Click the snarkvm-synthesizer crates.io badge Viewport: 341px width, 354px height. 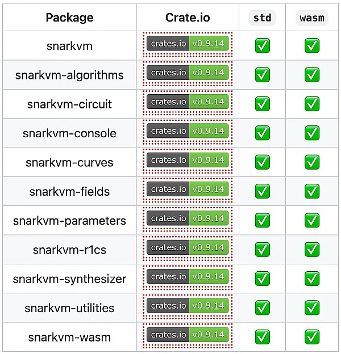(188, 277)
